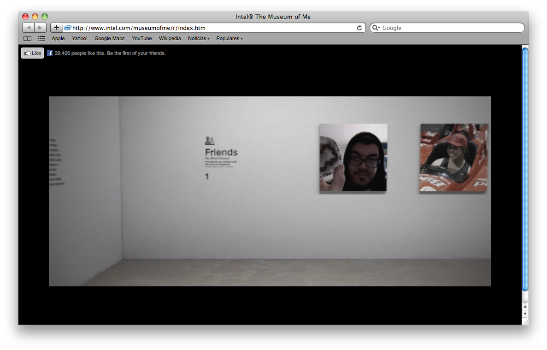This screenshot has width=547, height=350.
Task: Show all bookmarks via open-book icon
Action: pos(28,39)
